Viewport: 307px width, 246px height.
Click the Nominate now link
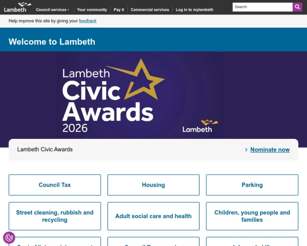point(270,150)
